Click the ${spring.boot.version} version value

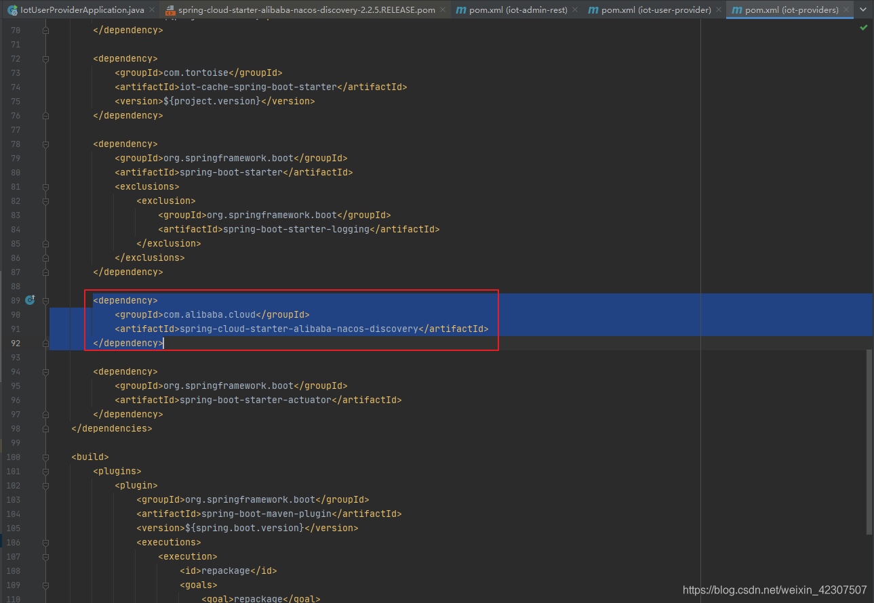245,528
